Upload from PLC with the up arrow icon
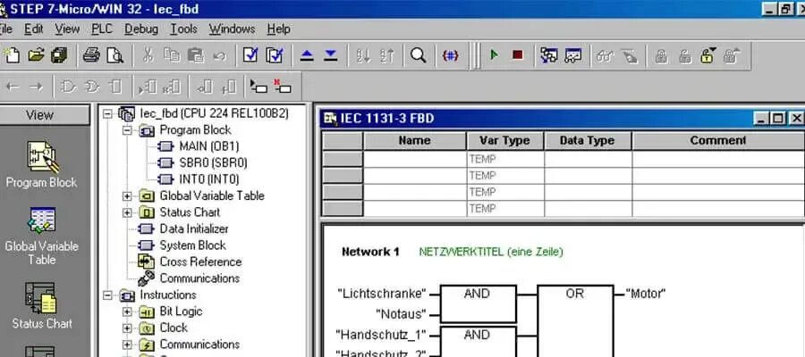 click(x=307, y=54)
